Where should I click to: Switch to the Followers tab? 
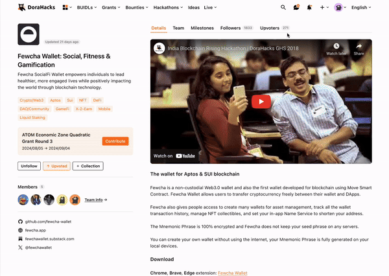[237, 28]
